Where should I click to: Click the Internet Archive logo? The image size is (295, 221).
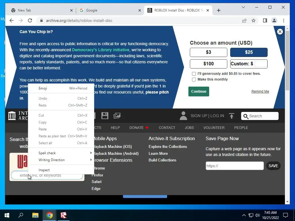pos(12,116)
